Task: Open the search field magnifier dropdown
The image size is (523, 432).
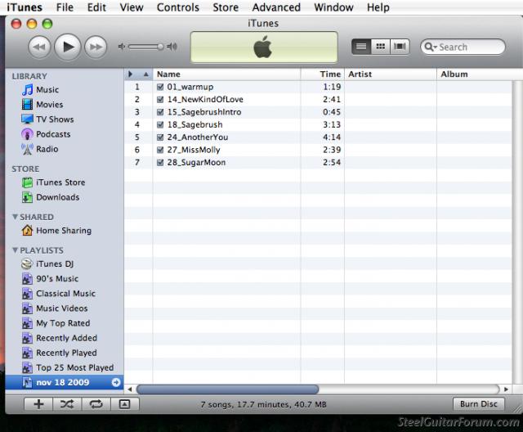Action: tap(432, 47)
